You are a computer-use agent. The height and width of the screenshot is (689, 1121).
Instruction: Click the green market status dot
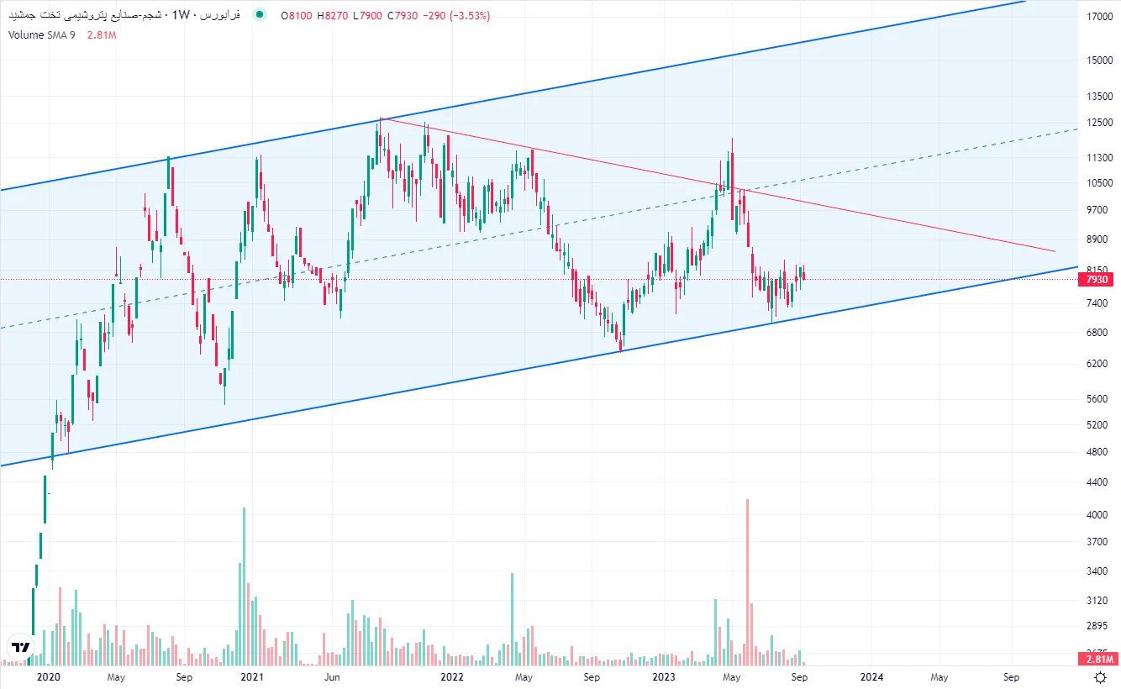pyautogui.click(x=261, y=15)
